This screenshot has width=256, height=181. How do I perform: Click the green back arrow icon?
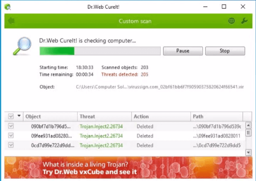(x=11, y=21)
